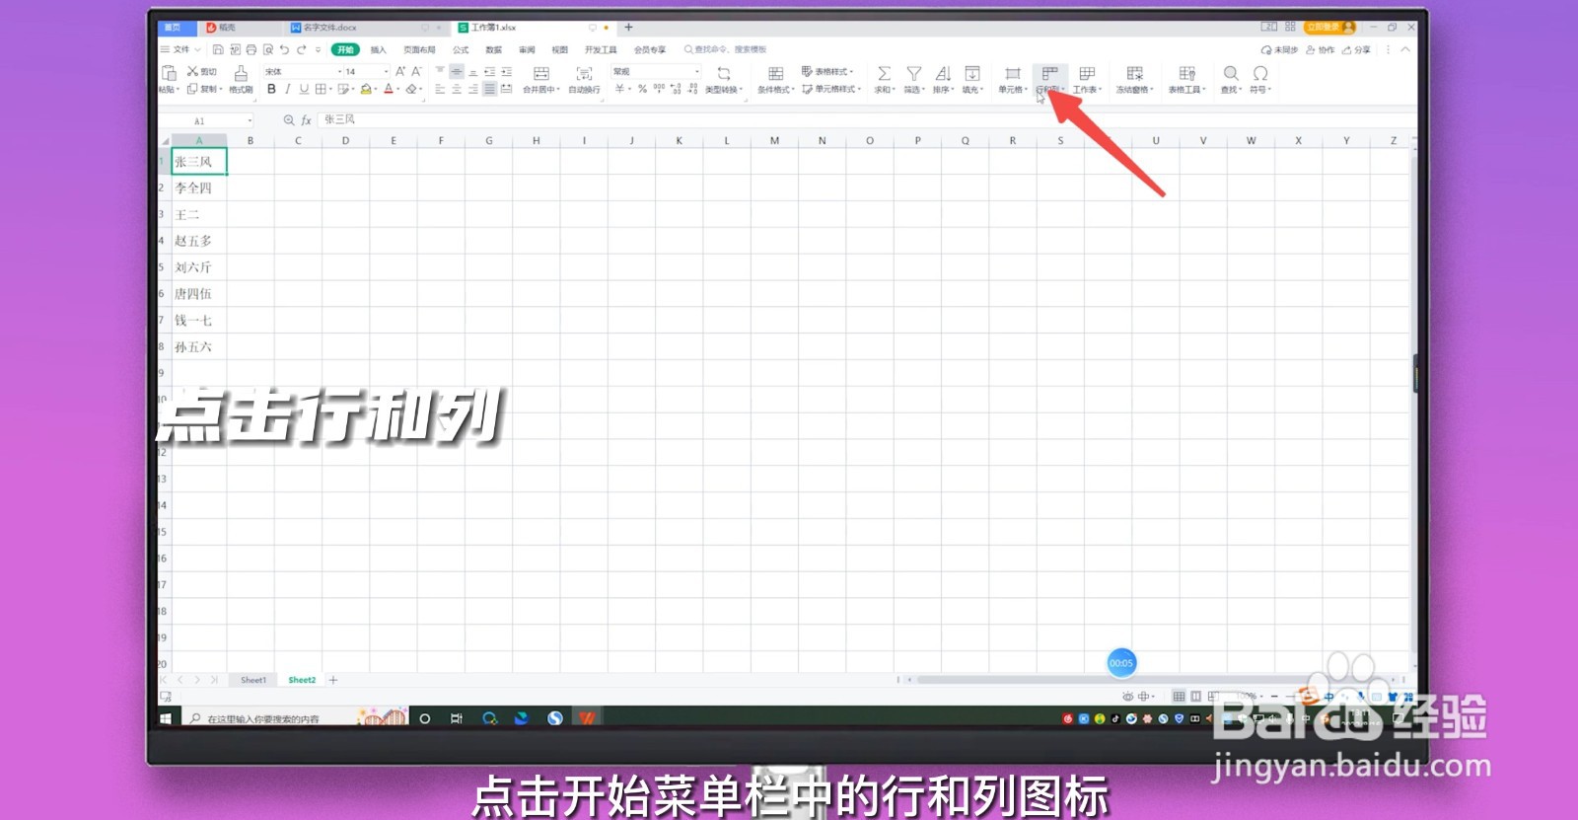Toggle top vertical alignment
1578x820 pixels.
coord(440,72)
